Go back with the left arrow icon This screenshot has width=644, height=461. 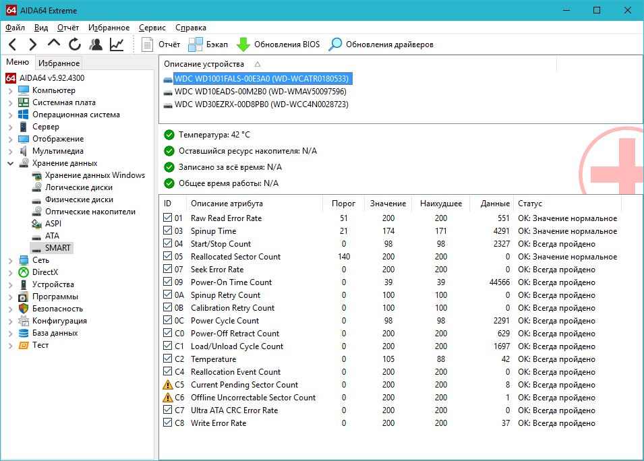13,44
